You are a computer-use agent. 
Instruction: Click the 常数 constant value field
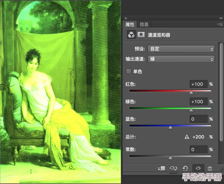pyautogui.click(x=198, y=149)
